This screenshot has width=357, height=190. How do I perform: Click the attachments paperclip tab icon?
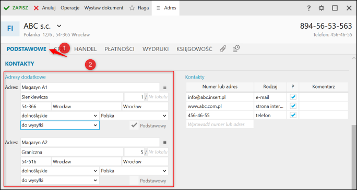coord(223,48)
